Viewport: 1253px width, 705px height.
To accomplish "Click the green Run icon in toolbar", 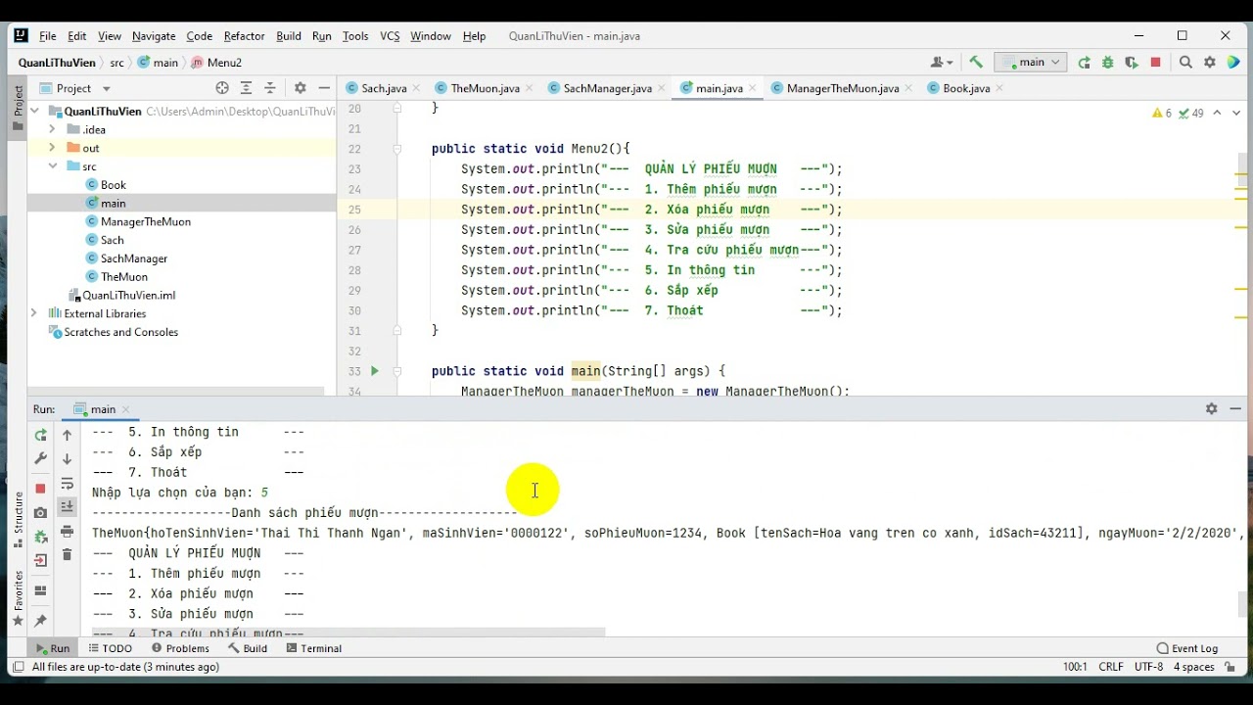I will point(1084,63).
